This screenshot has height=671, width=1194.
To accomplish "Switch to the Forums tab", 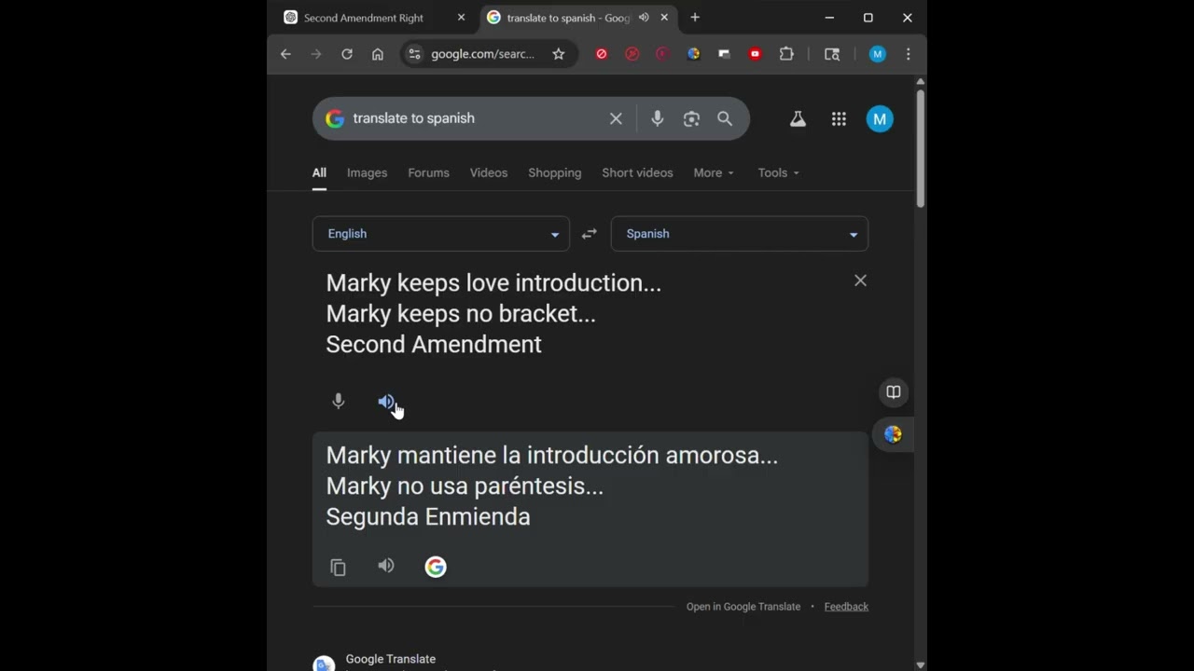I will click(x=428, y=172).
